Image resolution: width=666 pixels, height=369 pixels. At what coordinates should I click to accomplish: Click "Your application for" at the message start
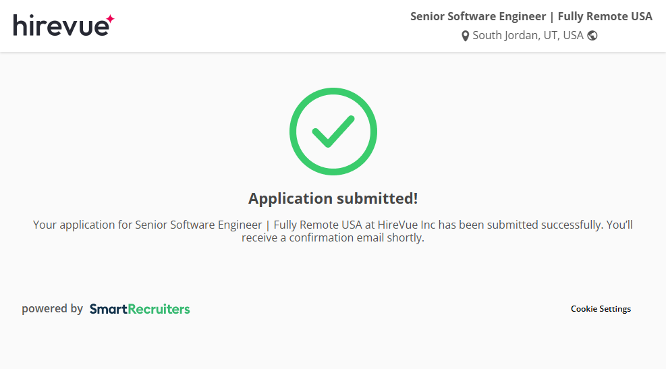(x=82, y=225)
